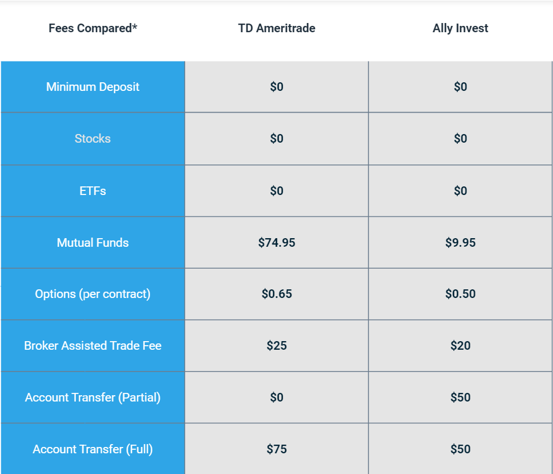Click TD Ameritrade's $74.95 mutual funds fee

(x=276, y=243)
